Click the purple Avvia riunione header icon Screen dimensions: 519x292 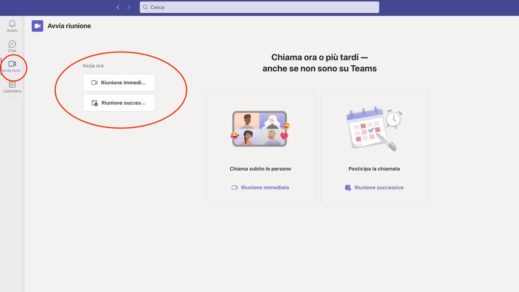(x=37, y=26)
